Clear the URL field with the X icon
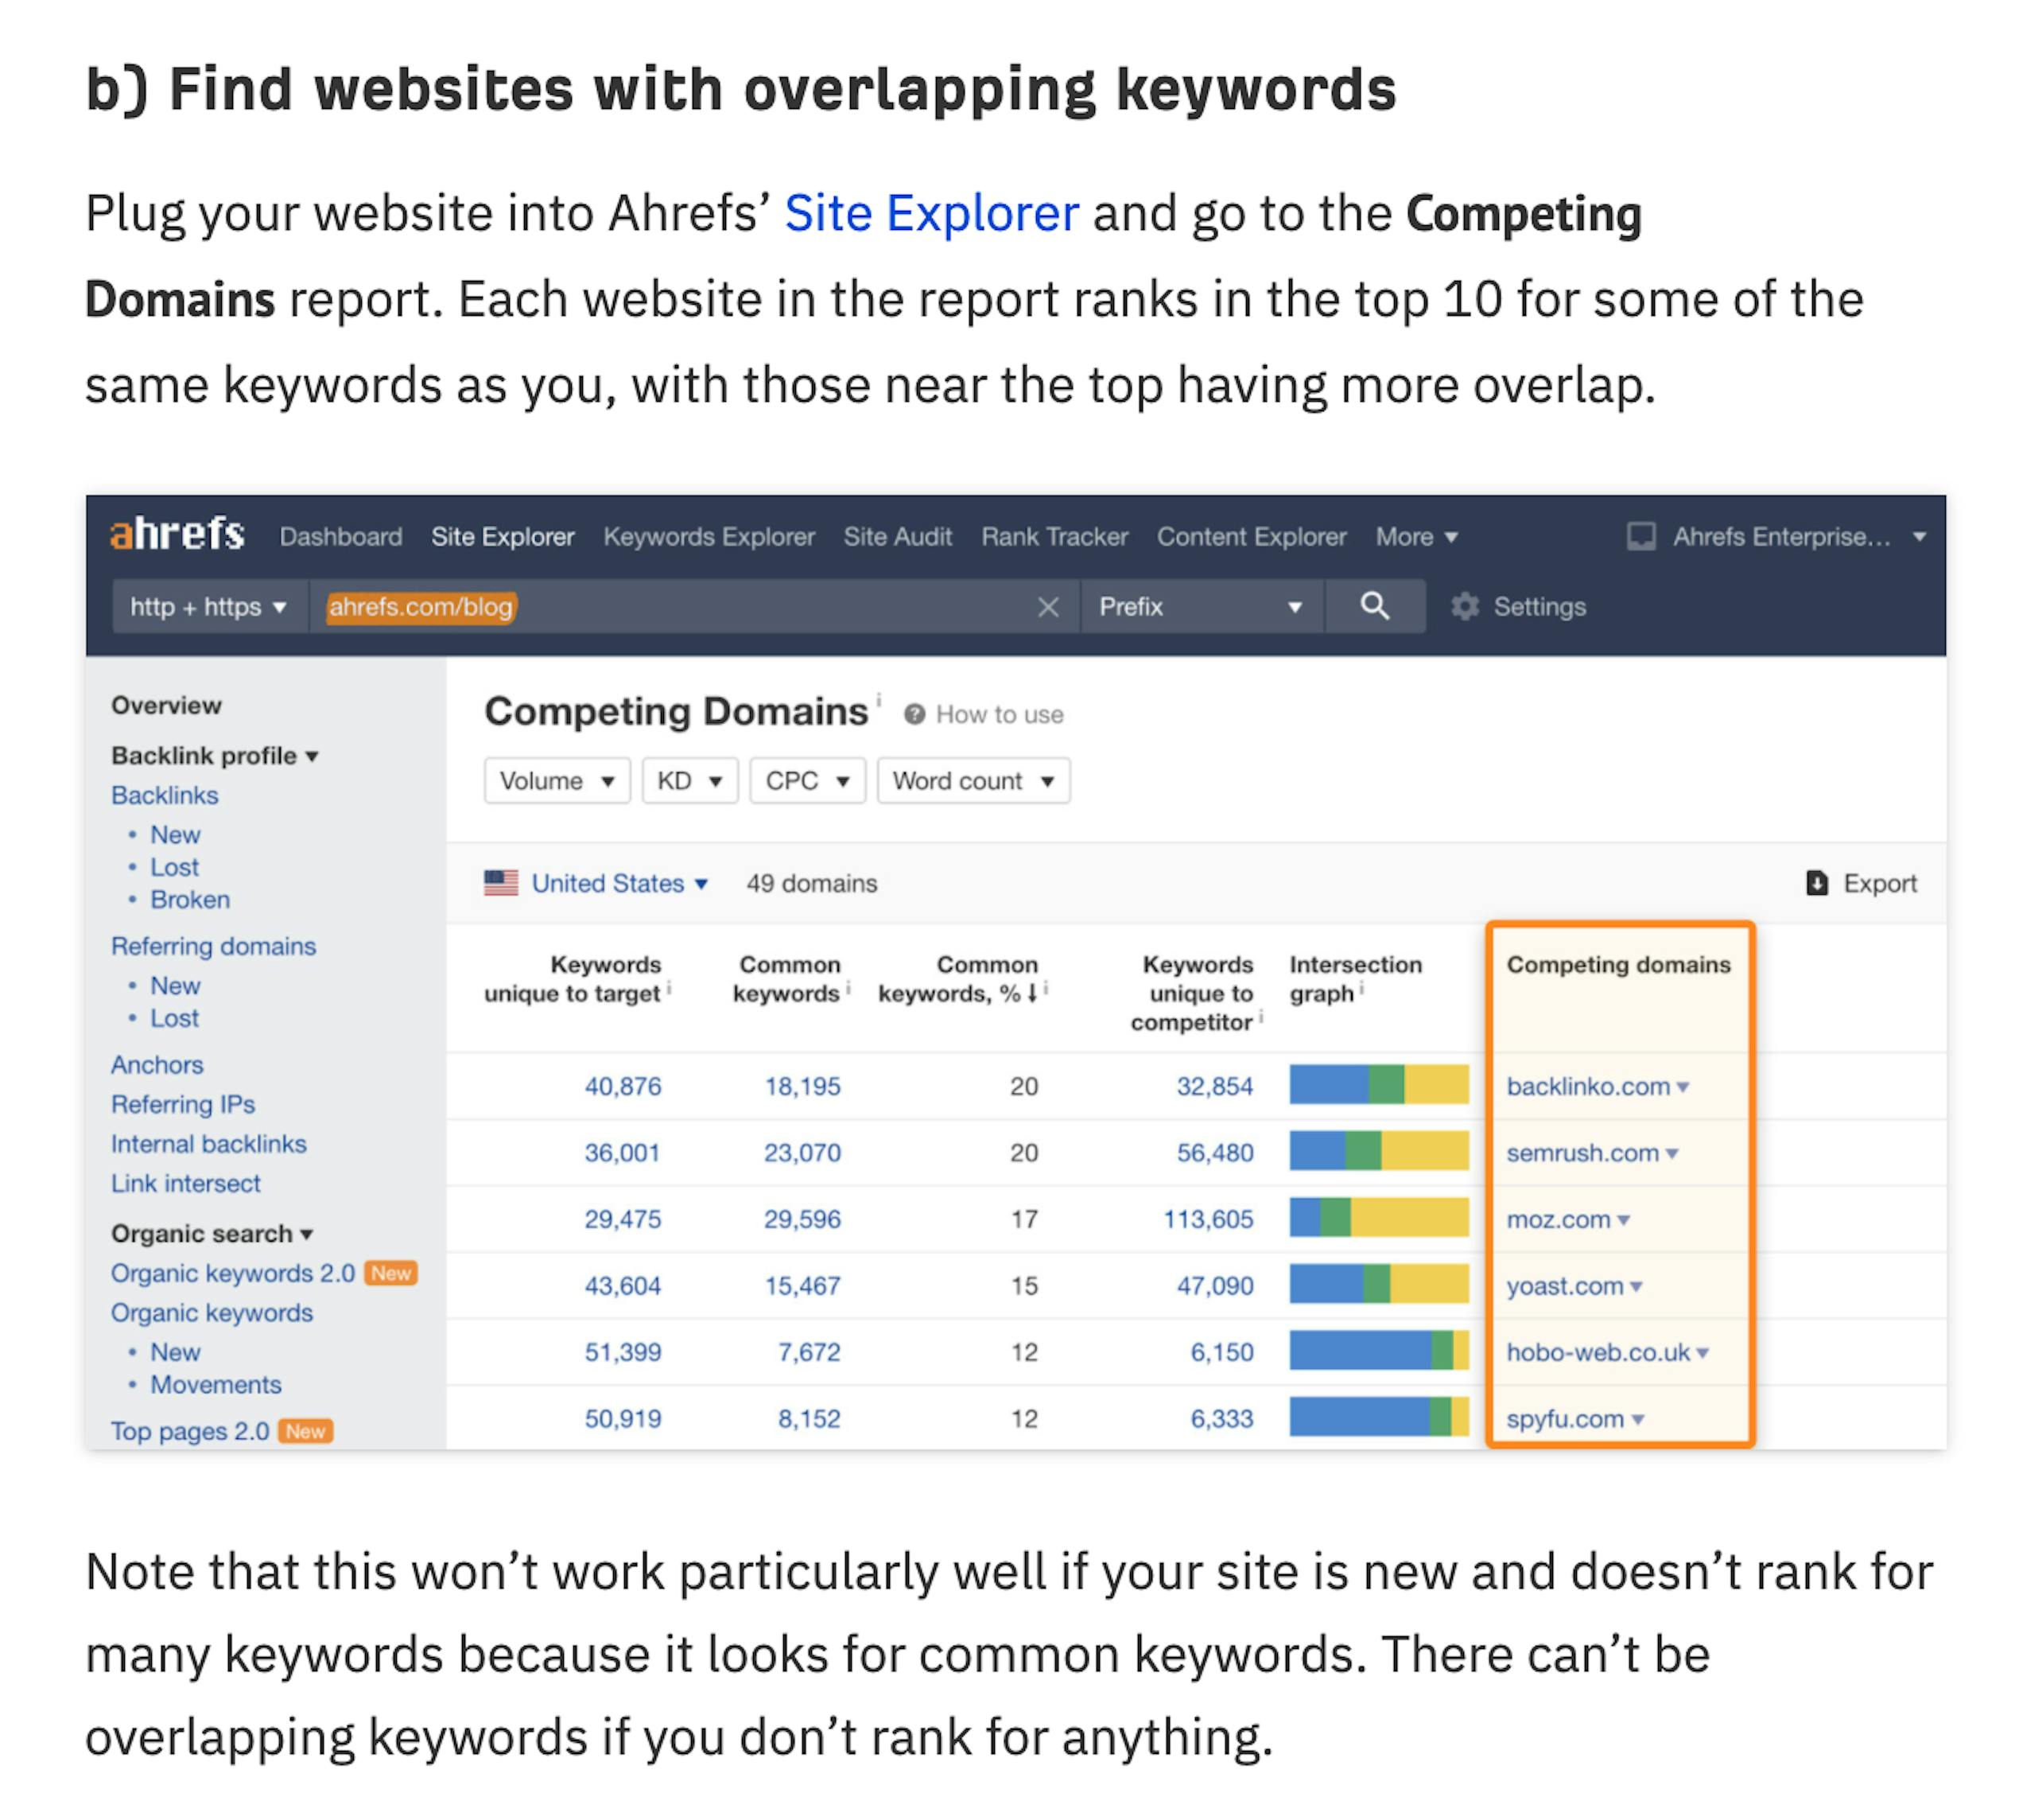This screenshot has height=1820, width=2023. pyautogui.click(x=1047, y=607)
